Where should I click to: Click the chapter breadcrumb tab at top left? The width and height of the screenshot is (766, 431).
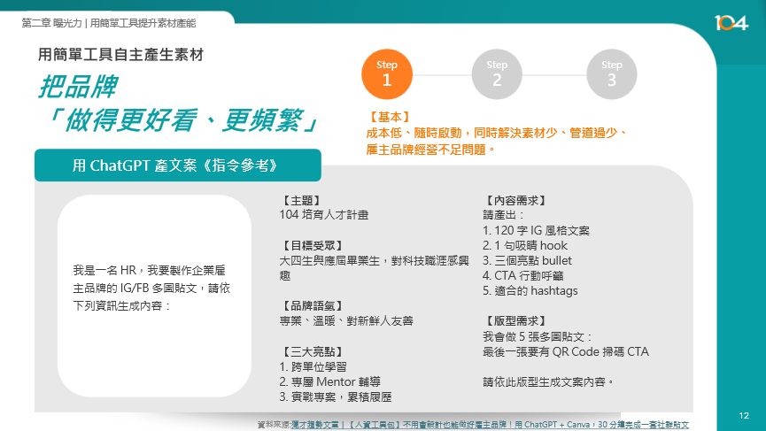[x=109, y=22]
